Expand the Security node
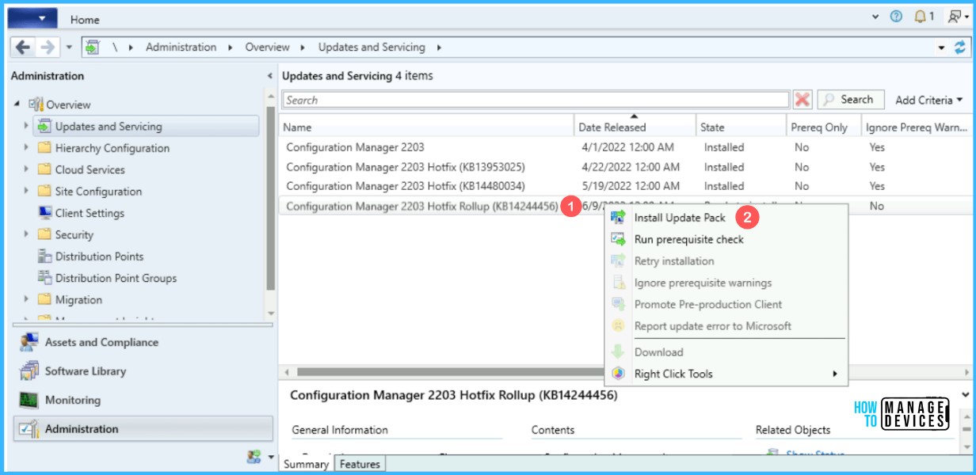The image size is (976, 475). (27, 234)
